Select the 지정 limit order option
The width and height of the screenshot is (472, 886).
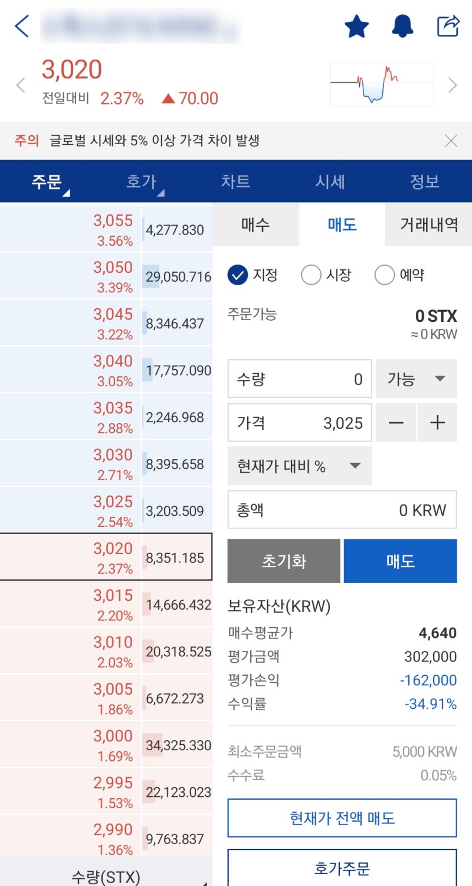click(238, 275)
